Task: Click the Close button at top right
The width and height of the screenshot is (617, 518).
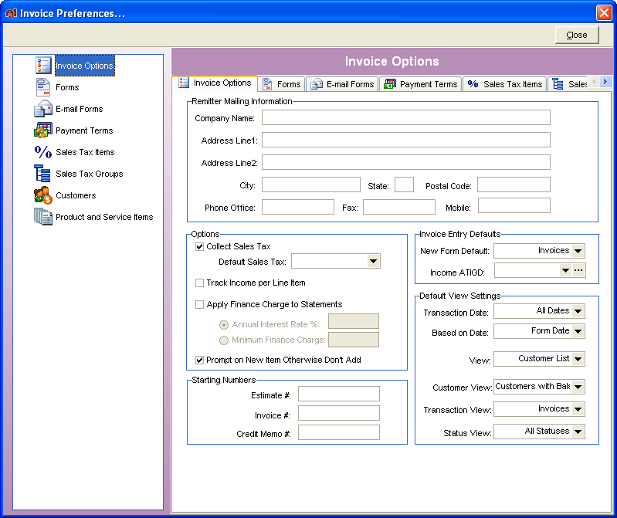Action: (x=577, y=35)
